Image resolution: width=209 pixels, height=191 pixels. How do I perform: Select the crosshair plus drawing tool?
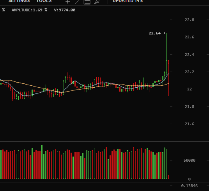tap(67, 2)
